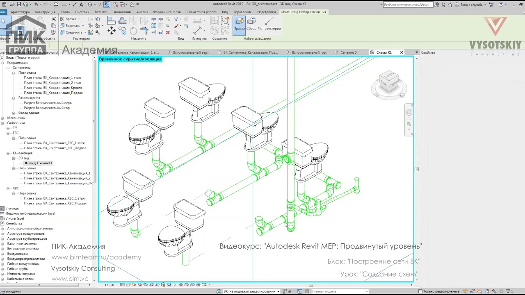
Task: Select the Copy tool in Modify panel
Action: (x=123, y=30)
